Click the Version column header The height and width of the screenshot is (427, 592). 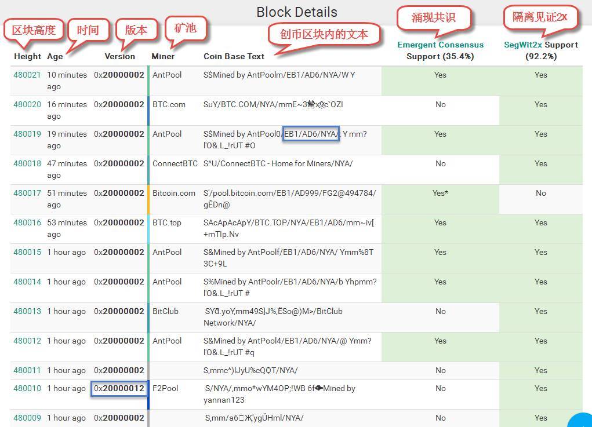tap(119, 56)
